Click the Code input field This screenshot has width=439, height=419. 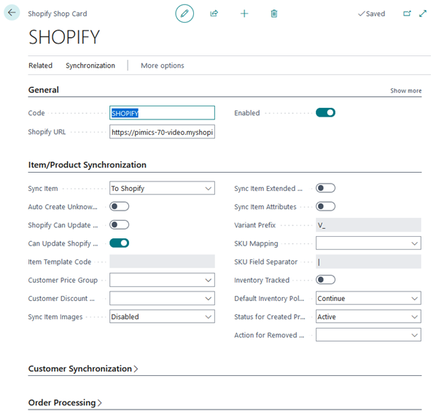[x=162, y=113]
